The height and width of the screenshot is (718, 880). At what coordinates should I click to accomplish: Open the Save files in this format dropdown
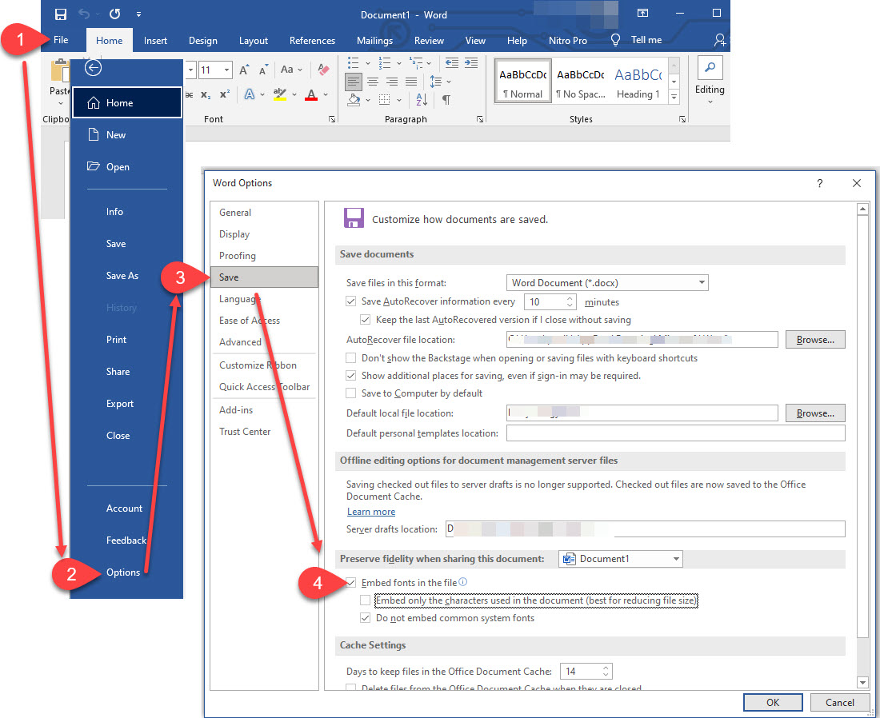click(608, 283)
